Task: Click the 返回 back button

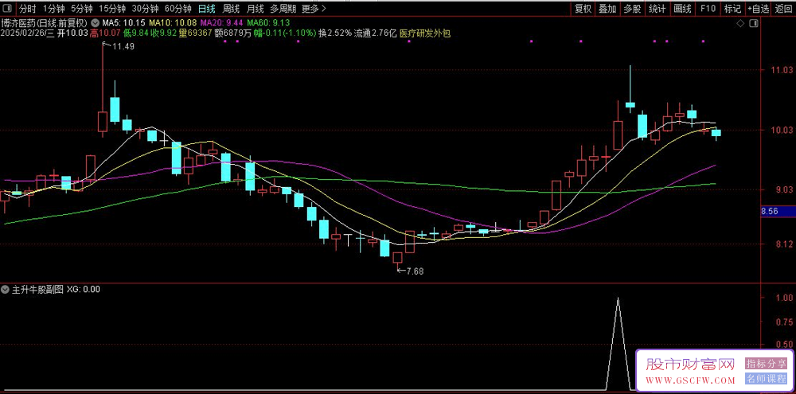Action: (783, 9)
